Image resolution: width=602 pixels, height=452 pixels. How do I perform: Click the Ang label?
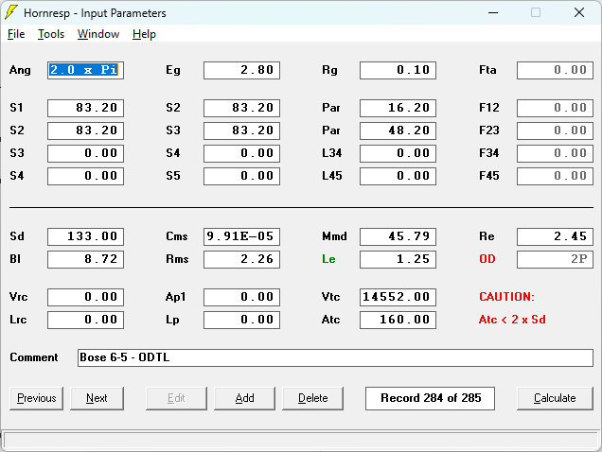[x=20, y=70]
